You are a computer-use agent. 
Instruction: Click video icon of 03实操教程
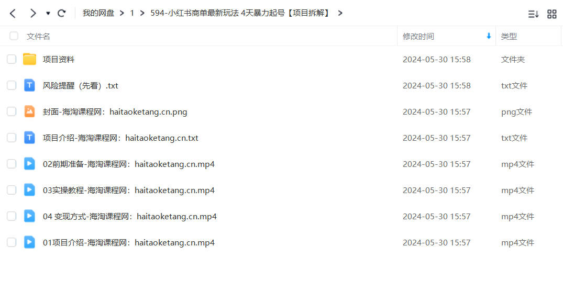coord(29,190)
